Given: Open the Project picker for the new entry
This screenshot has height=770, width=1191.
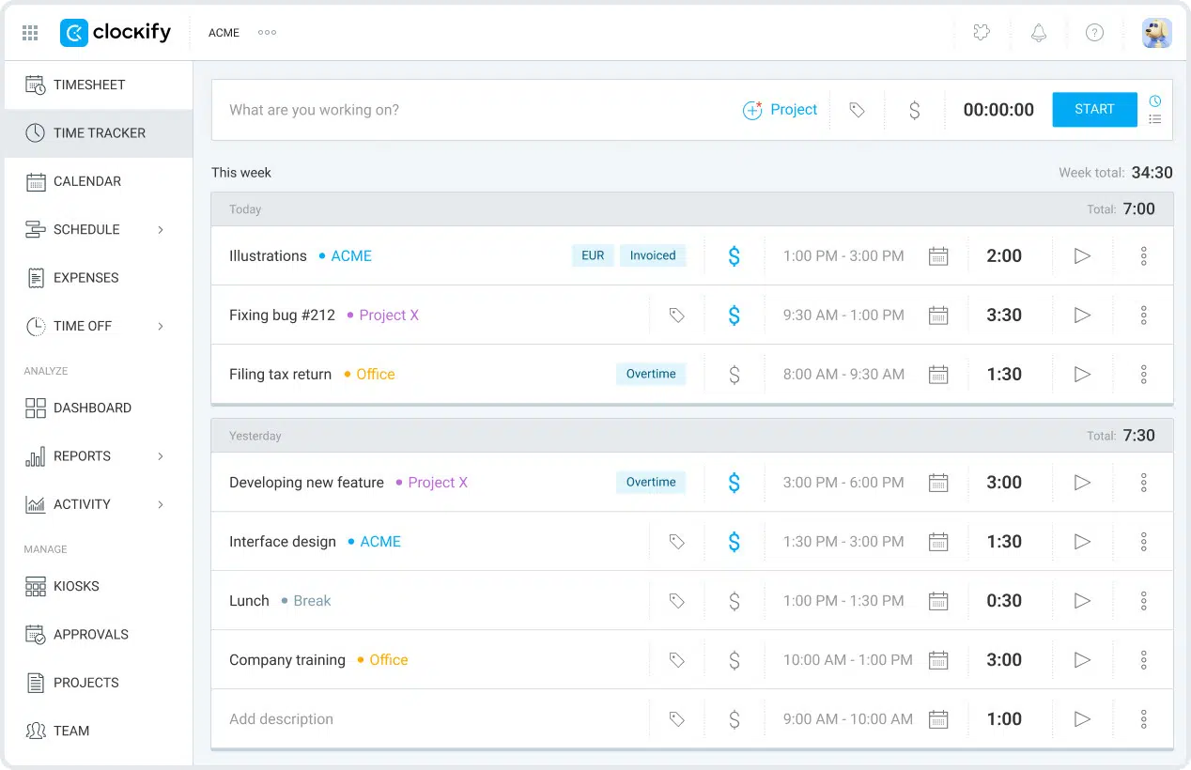Looking at the screenshot, I should pos(781,110).
